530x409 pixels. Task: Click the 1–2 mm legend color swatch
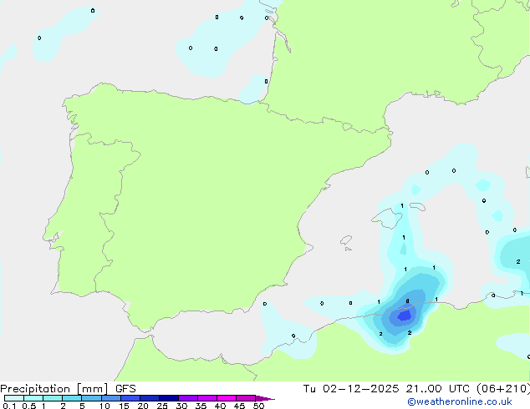(53, 398)
